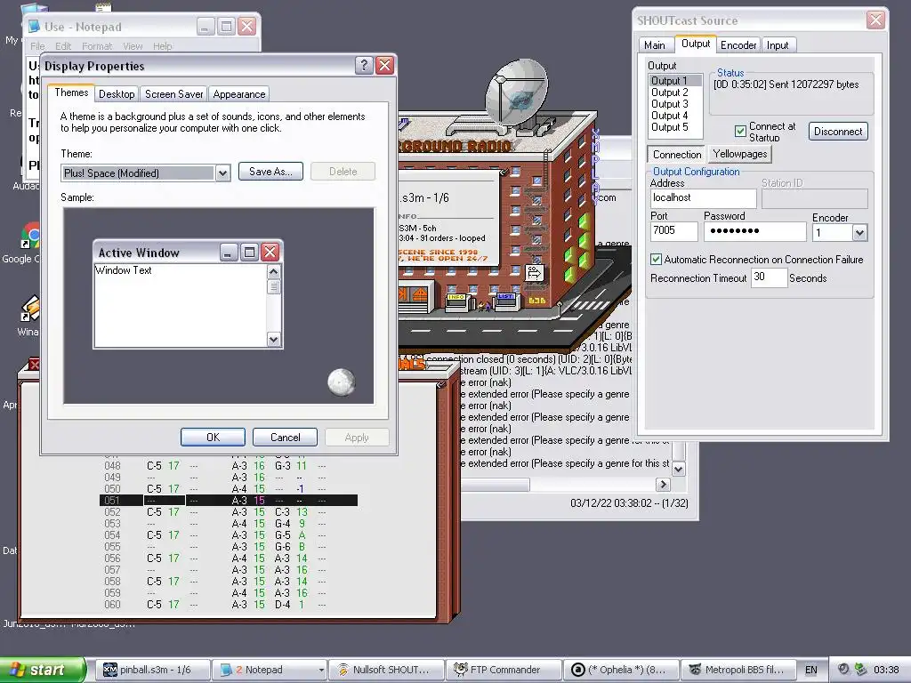Click the eject symbol on the garage door
This screenshot has height=683, width=911.
coord(420,295)
